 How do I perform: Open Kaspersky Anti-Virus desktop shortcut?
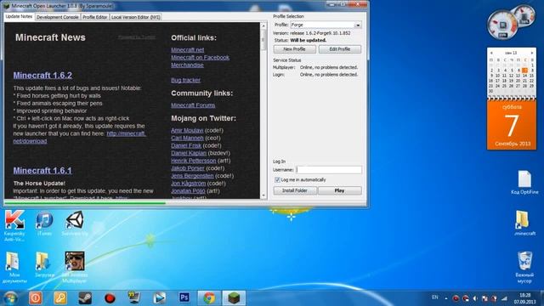tap(14, 225)
